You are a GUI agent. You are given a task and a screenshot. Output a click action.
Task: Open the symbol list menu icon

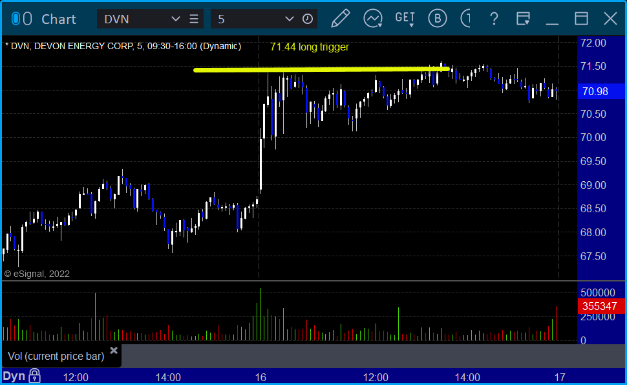194,19
